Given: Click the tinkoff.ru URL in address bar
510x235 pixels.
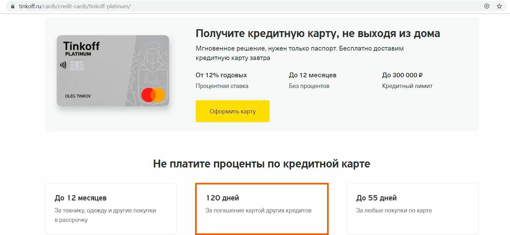Looking at the screenshot, I should click(75, 6).
